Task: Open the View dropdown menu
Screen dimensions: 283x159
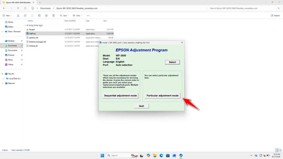Action: click(x=77, y=15)
